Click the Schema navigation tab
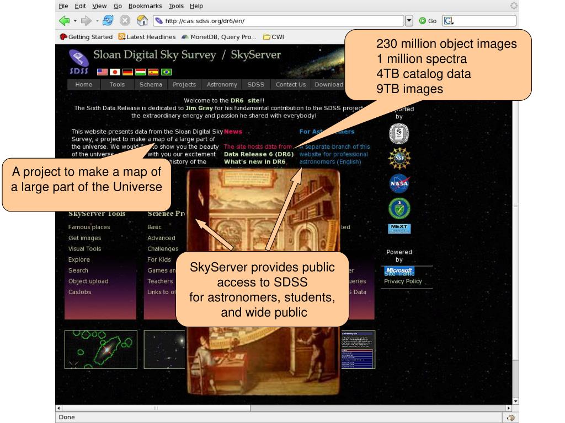This screenshot has width=565, height=423. tap(151, 84)
